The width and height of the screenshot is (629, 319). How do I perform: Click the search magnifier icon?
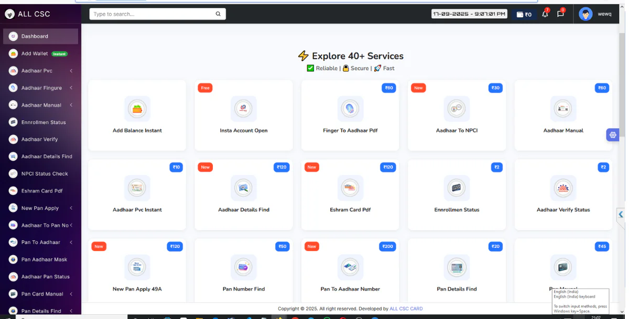coord(218,14)
